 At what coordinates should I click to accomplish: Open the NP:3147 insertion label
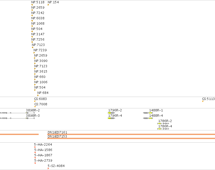click(38, 34)
